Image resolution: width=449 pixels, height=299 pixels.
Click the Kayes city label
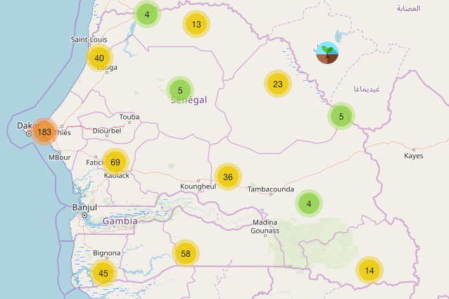coord(414,156)
